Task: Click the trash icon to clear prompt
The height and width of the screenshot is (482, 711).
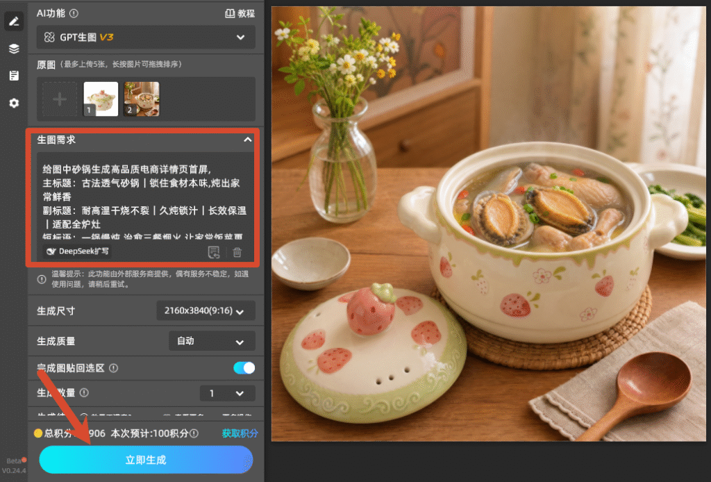Action: tap(237, 252)
